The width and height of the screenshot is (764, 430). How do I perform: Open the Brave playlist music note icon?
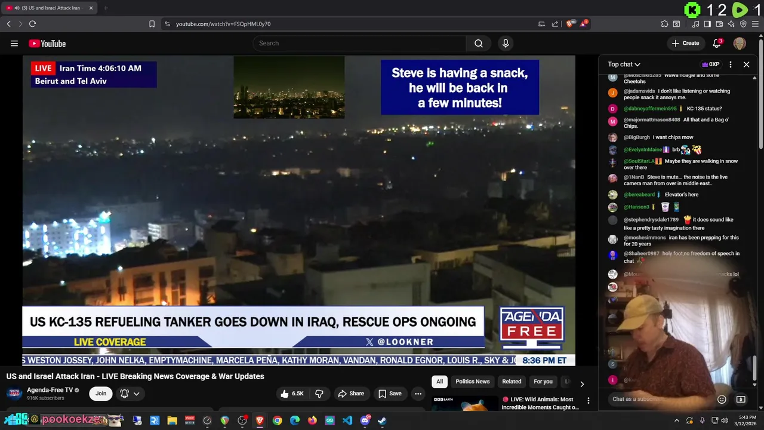[x=695, y=24]
